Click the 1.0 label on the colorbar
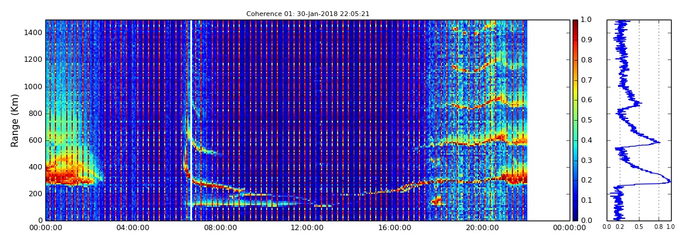The image size is (686, 242). [x=587, y=20]
